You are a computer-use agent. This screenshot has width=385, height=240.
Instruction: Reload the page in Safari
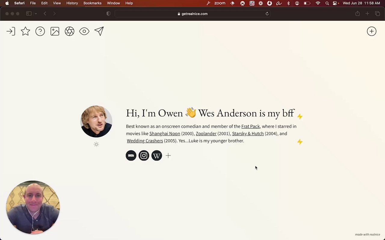267,13
